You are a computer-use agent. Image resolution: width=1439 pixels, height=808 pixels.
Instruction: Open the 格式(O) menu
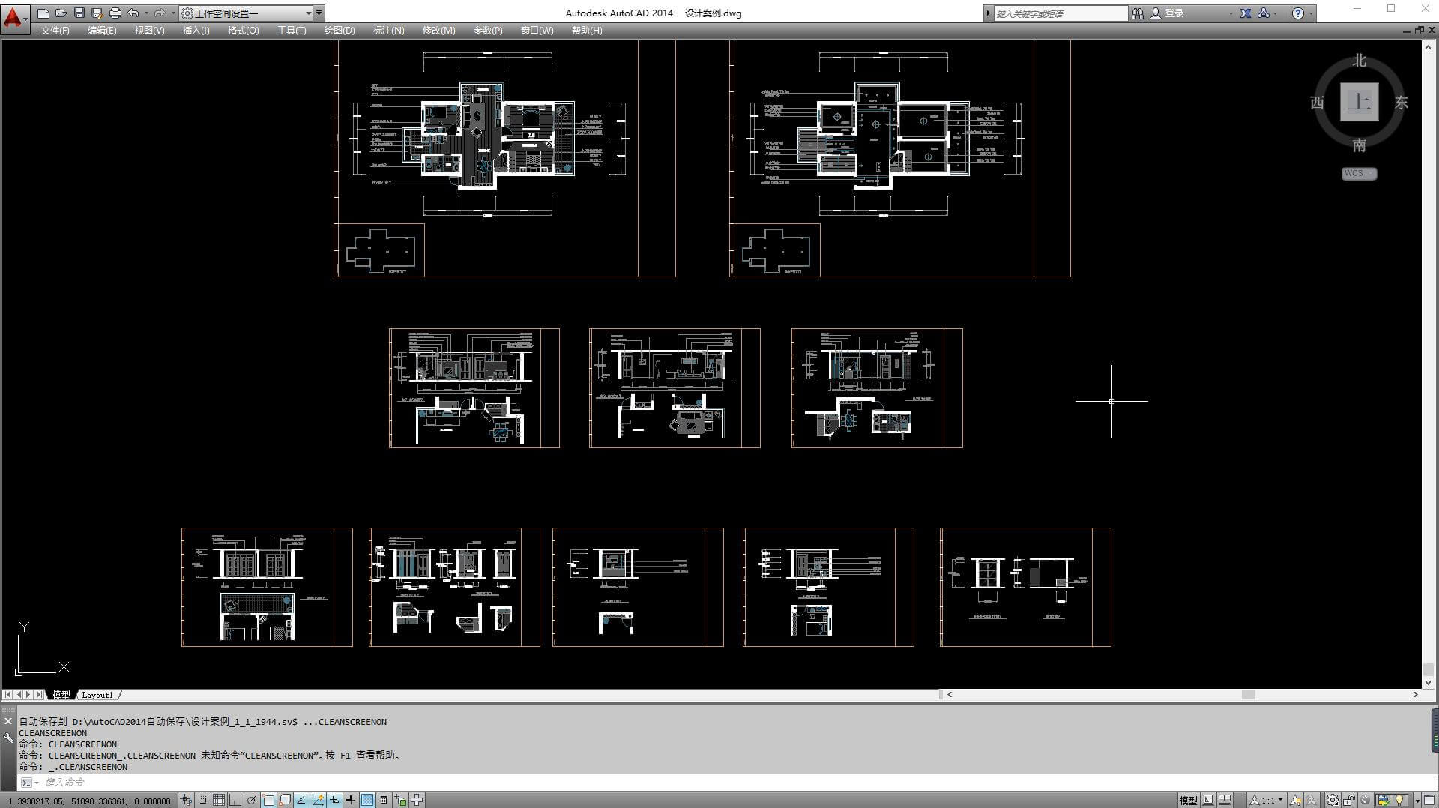click(x=243, y=31)
